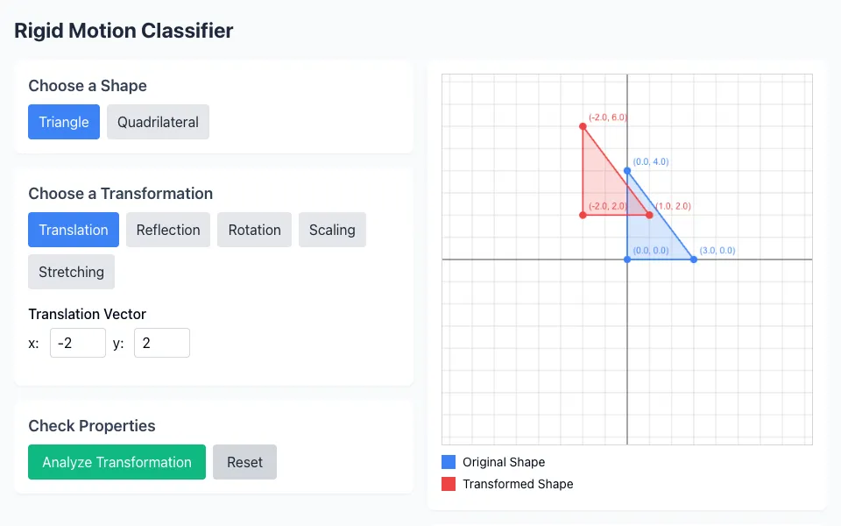841x526 pixels.
Task: Run Analyze Transformation
Action: pyautogui.click(x=117, y=462)
